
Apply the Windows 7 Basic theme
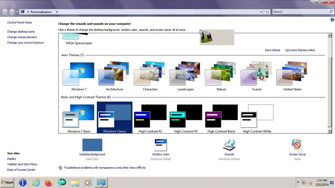[79, 118]
